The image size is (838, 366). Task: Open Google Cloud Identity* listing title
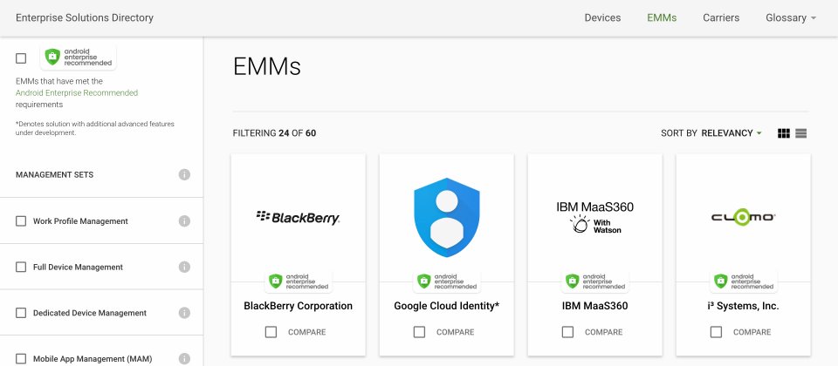click(447, 306)
